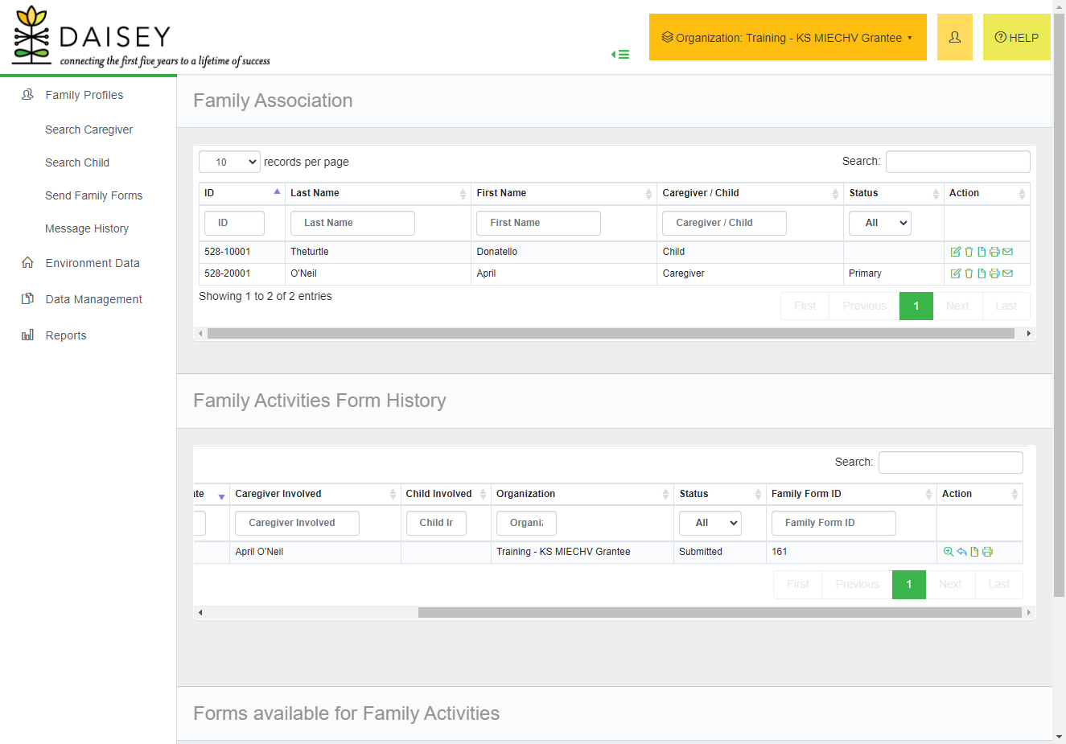The image size is (1066, 744).
Task: Click the Reports bar chart icon
Action: point(27,335)
